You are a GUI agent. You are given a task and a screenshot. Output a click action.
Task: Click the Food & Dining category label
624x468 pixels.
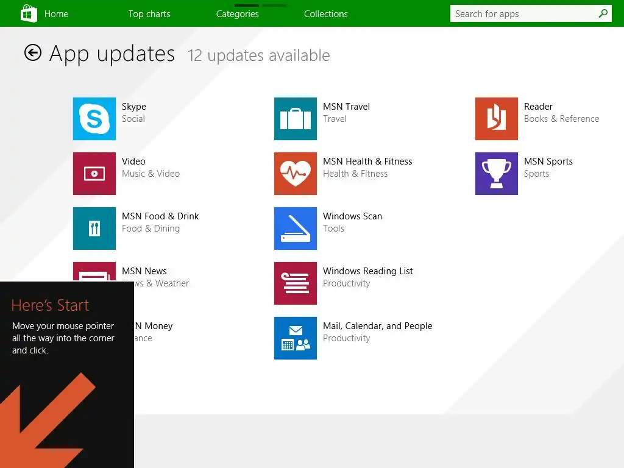pos(151,229)
